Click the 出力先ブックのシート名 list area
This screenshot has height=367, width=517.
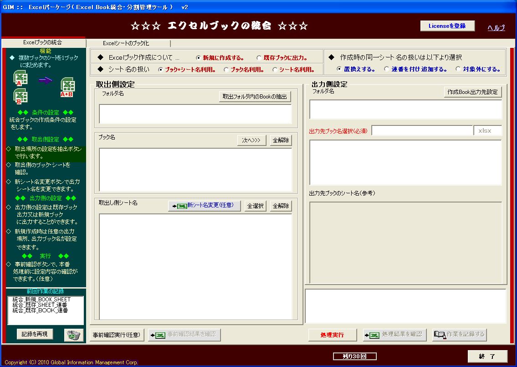[405, 243]
